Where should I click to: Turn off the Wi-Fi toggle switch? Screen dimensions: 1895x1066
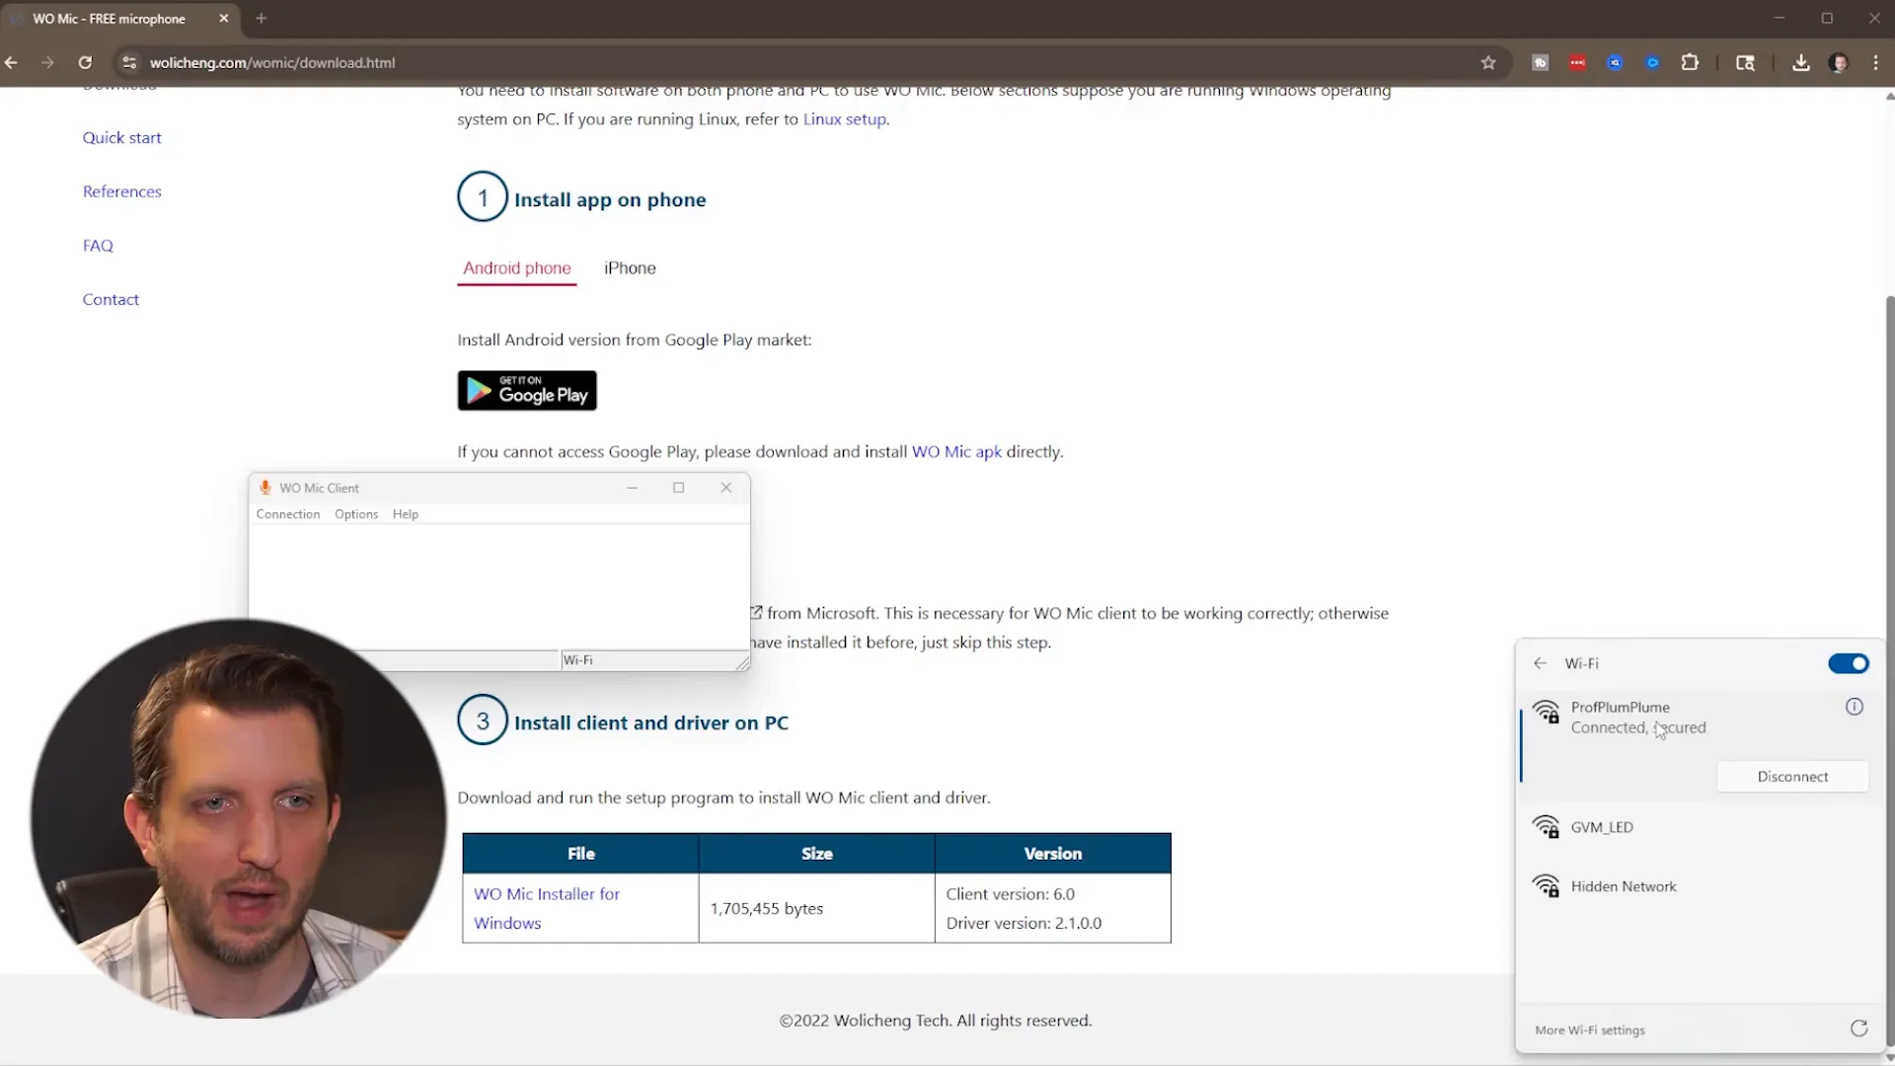pyautogui.click(x=1848, y=663)
